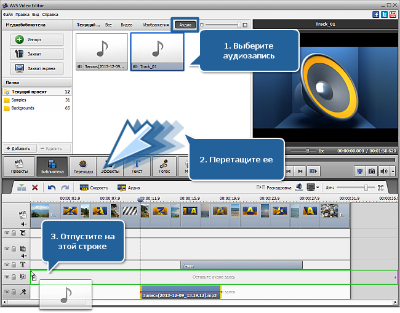Go to the previous frame
Image resolution: width=400 pixels, height=313 pixels.
click(289, 172)
